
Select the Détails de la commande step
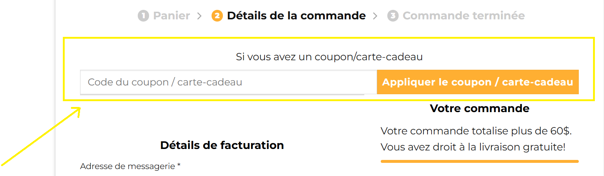(x=296, y=16)
